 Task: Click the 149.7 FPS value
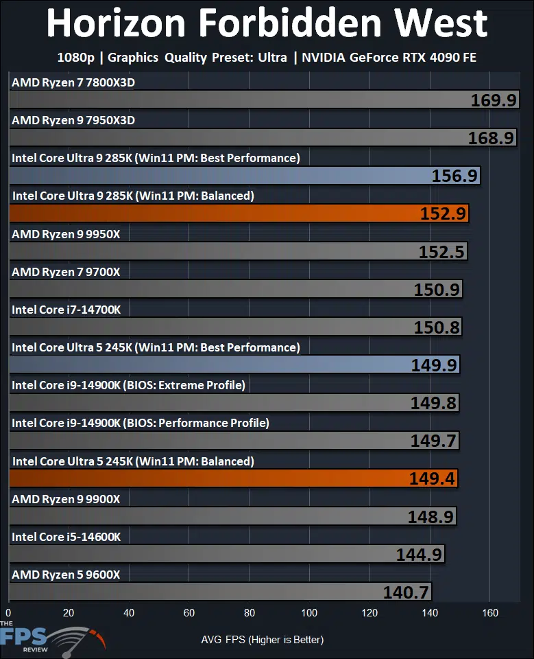[x=433, y=441]
